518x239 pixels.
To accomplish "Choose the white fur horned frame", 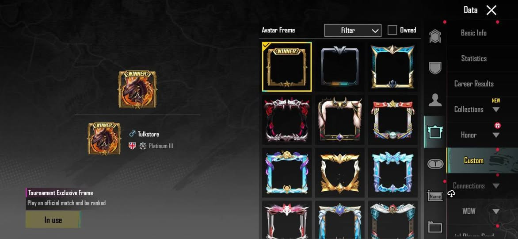I will pos(339,119).
